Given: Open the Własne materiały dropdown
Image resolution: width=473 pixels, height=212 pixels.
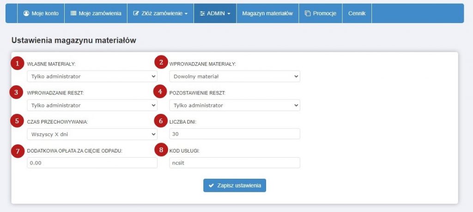Looking at the screenshot, I should tap(92, 76).
